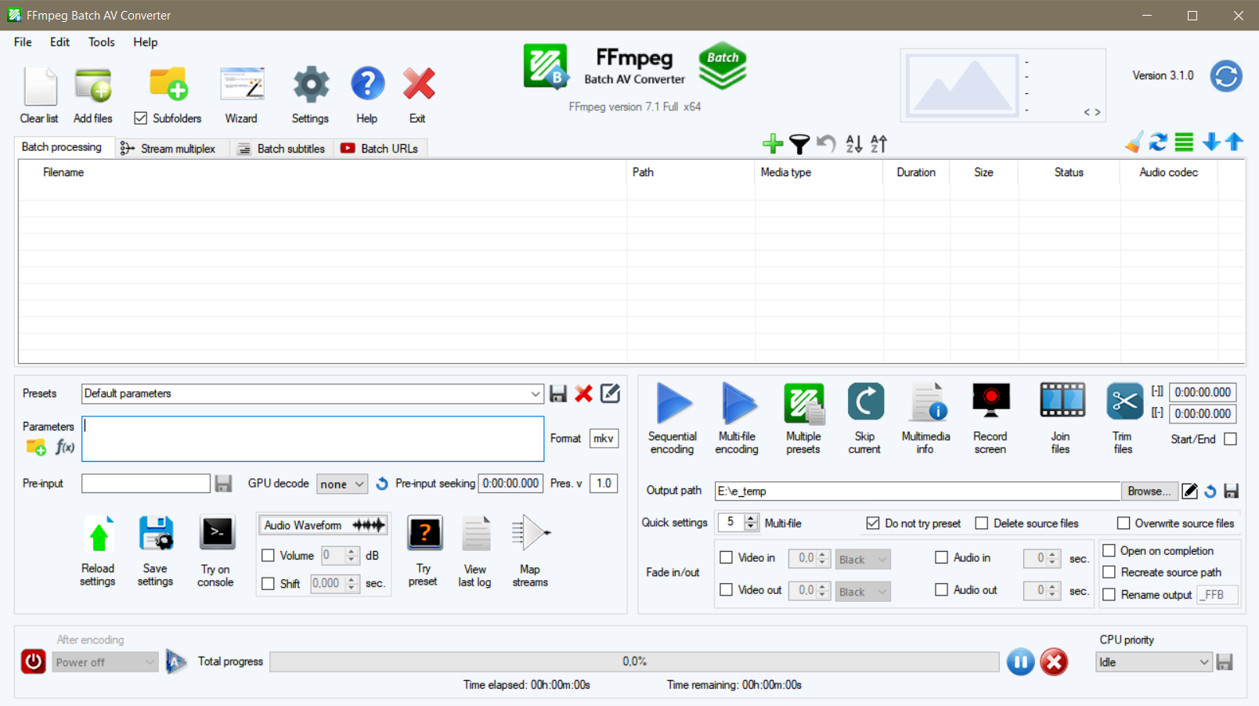Click the Browse... output path button
1259x706 pixels.
click(x=1149, y=492)
